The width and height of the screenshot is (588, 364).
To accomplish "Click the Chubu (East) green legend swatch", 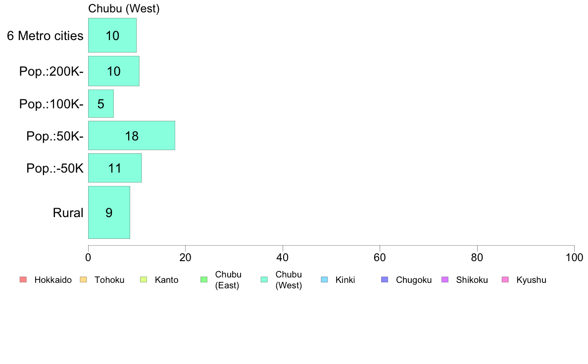I will point(203,280).
